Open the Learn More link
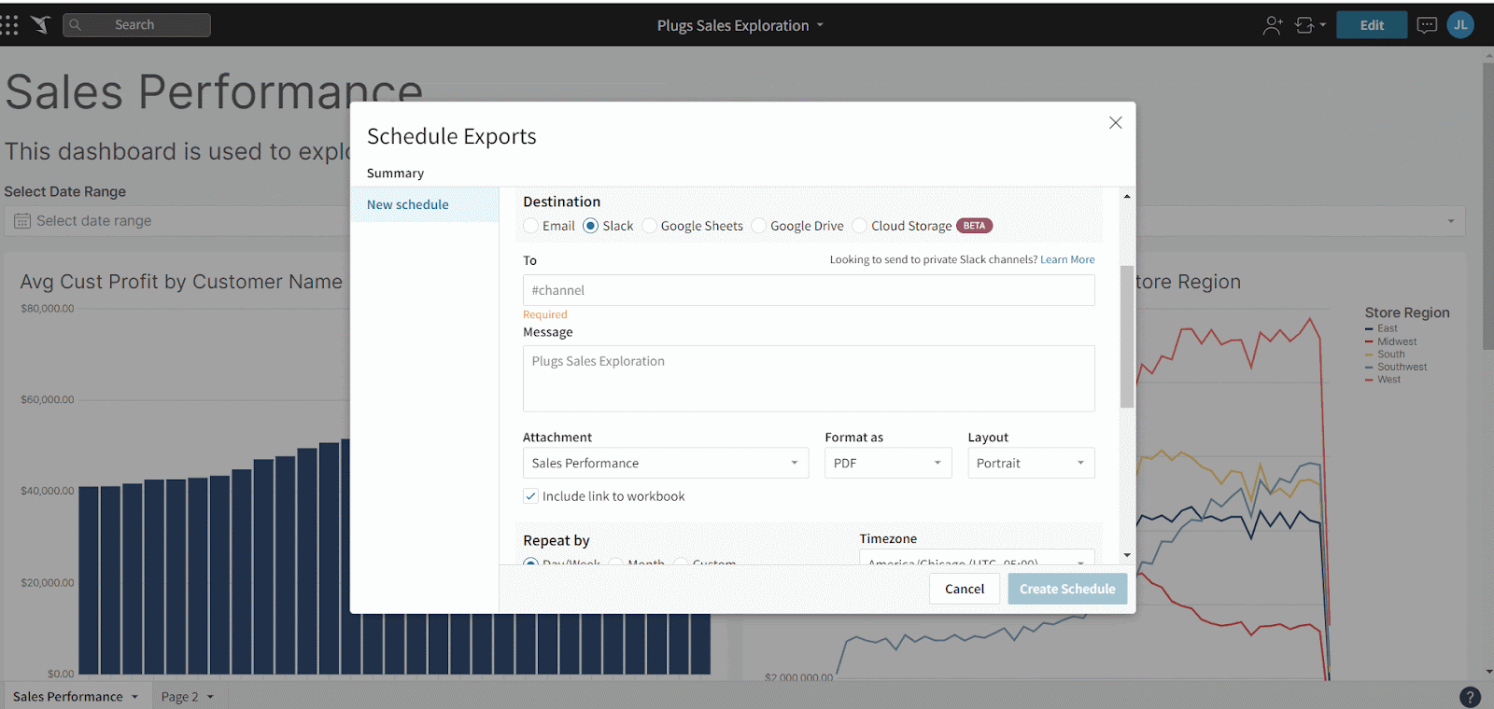The image size is (1494, 709). pyautogui.click(x=1067, y=259)
